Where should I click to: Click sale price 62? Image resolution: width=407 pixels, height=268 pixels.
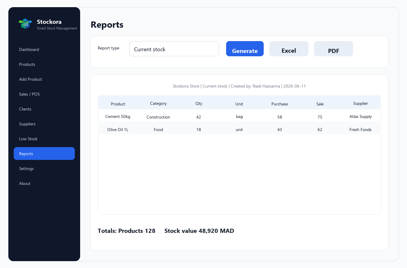[x=320, y=130]
